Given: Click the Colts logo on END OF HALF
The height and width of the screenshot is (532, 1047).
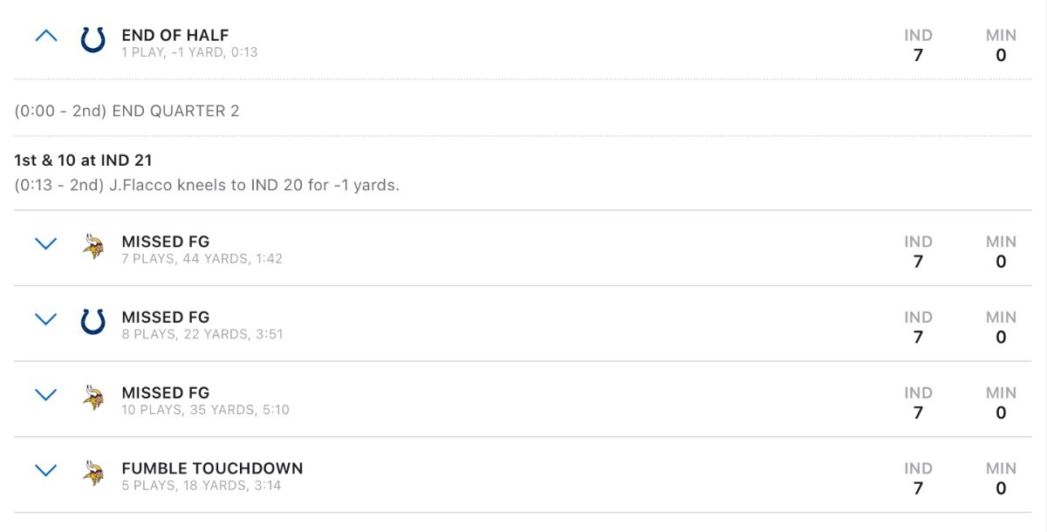Looking at the screenshot, I should [92, 40].
